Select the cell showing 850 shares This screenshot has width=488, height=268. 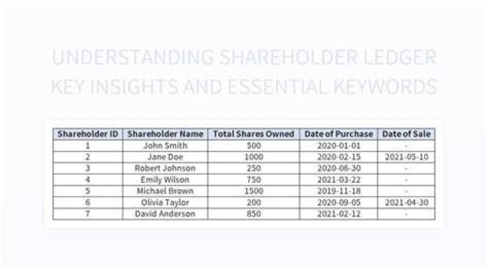pyautogui.click(x=253, y=214)
